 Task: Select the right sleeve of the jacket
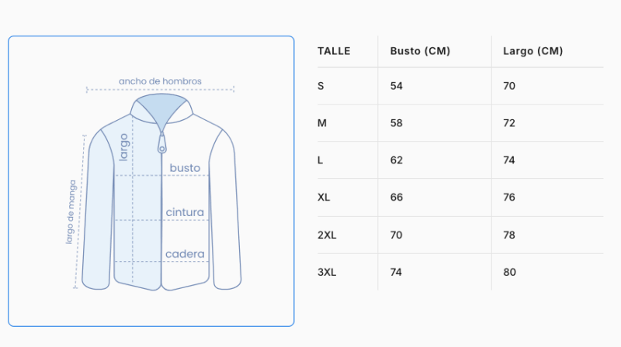[x=224, y=209]
